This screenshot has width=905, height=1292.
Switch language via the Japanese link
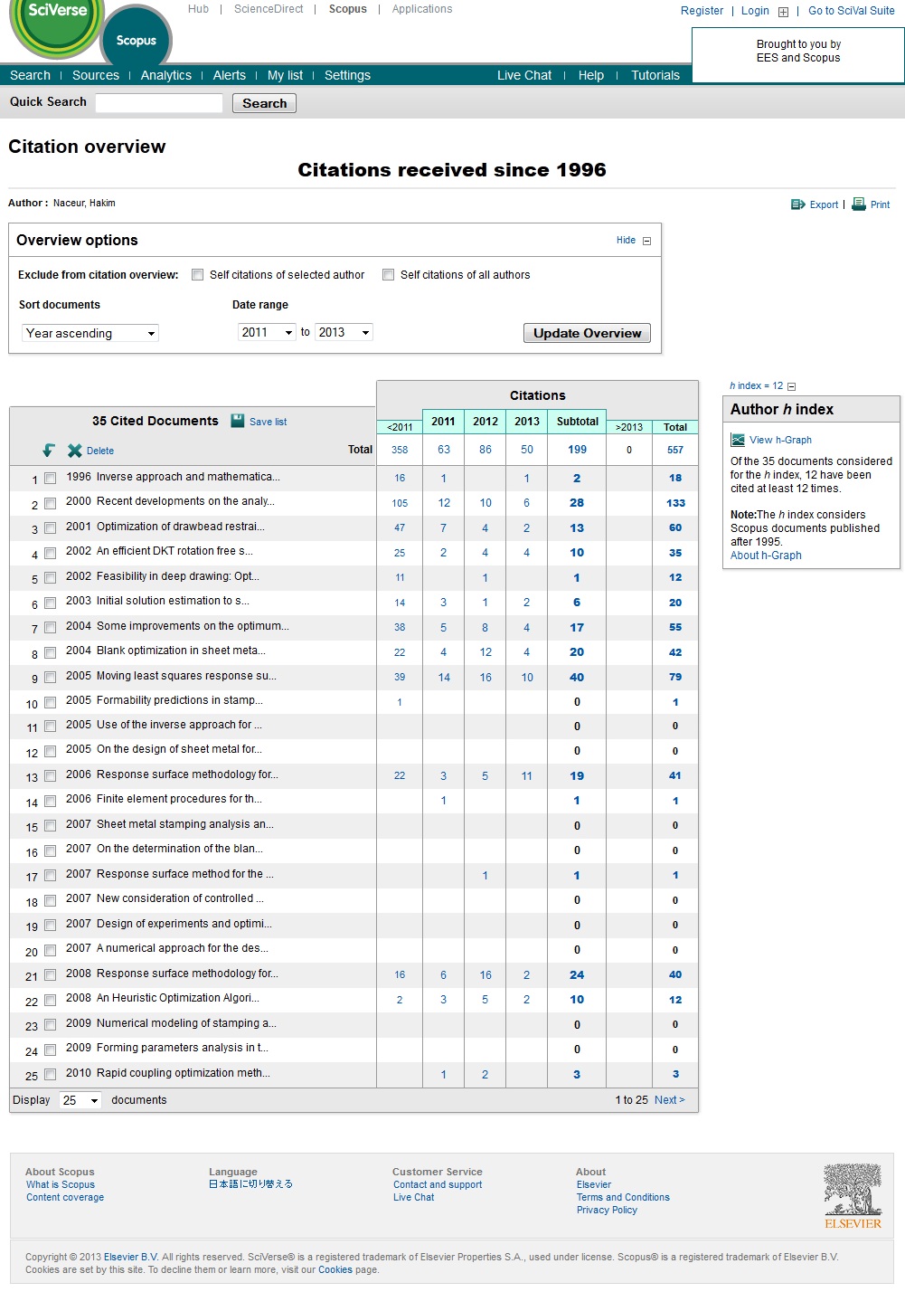tap(250, 1184)
